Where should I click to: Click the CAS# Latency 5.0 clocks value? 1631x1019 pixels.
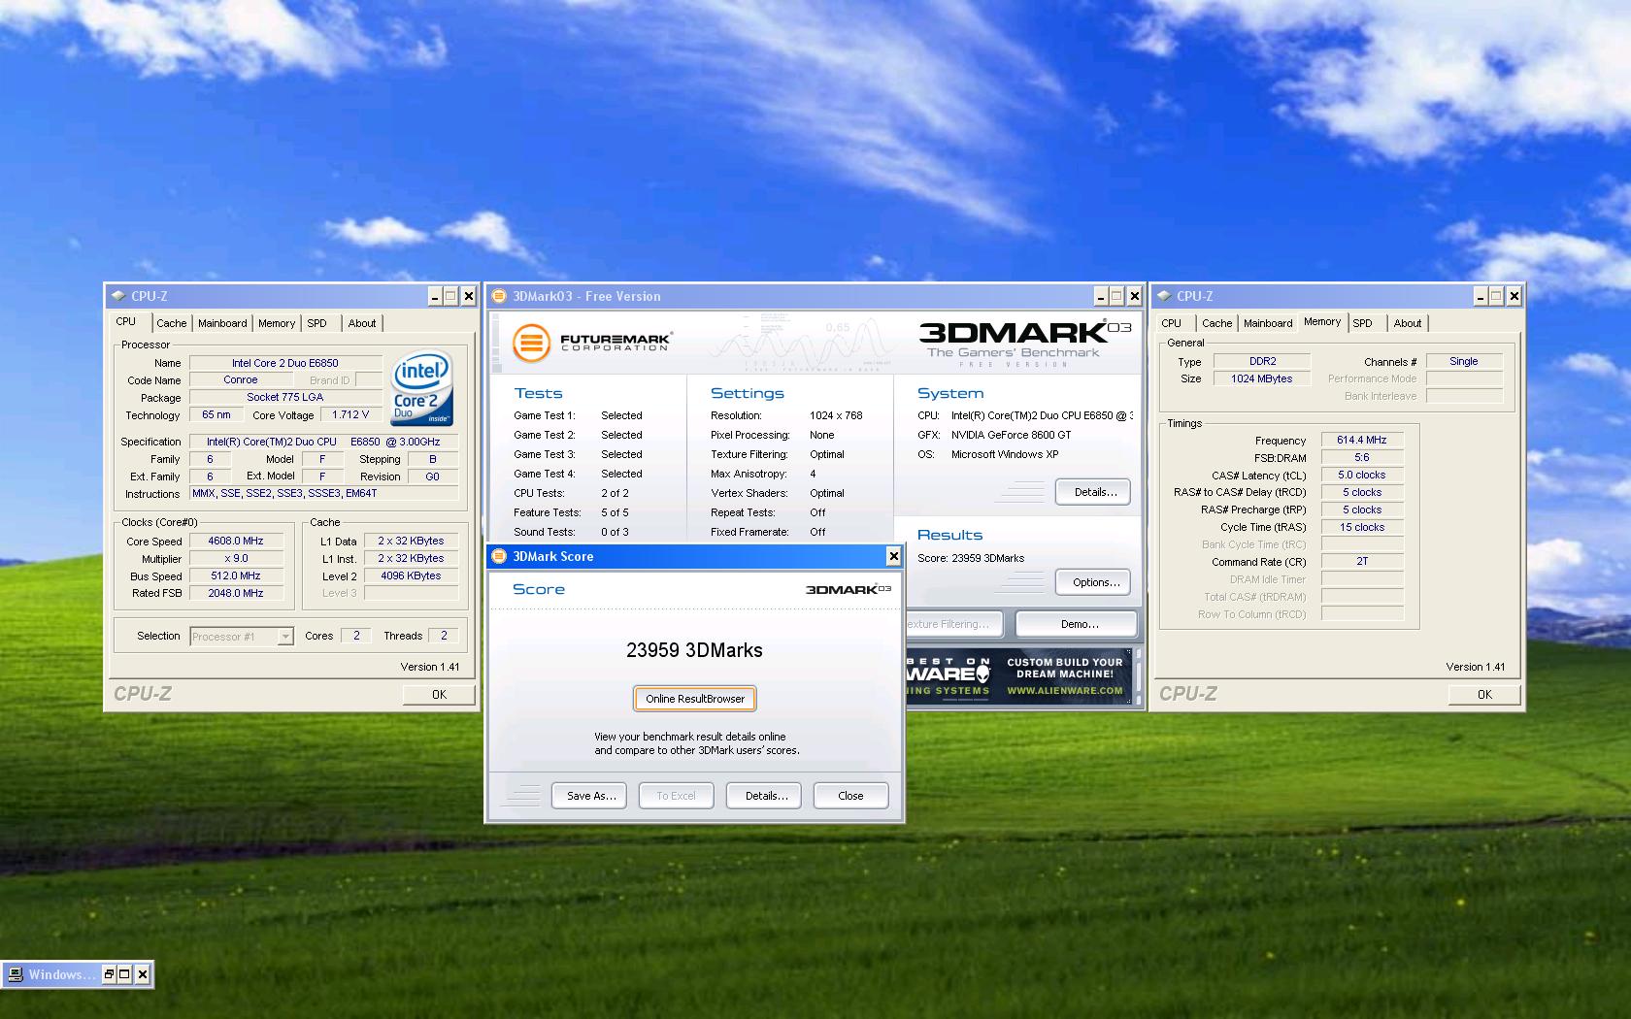tap(1361, 476)
